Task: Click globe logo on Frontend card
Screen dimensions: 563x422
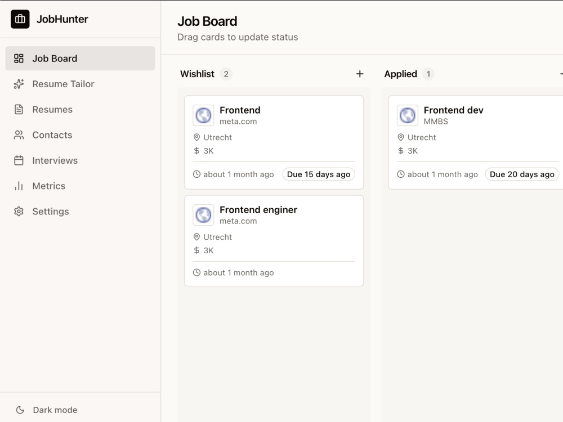Action: pos(204,115)
